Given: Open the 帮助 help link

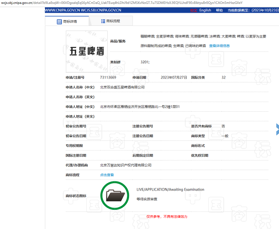Looking at the screenshot, I should (x=219, y=10).
